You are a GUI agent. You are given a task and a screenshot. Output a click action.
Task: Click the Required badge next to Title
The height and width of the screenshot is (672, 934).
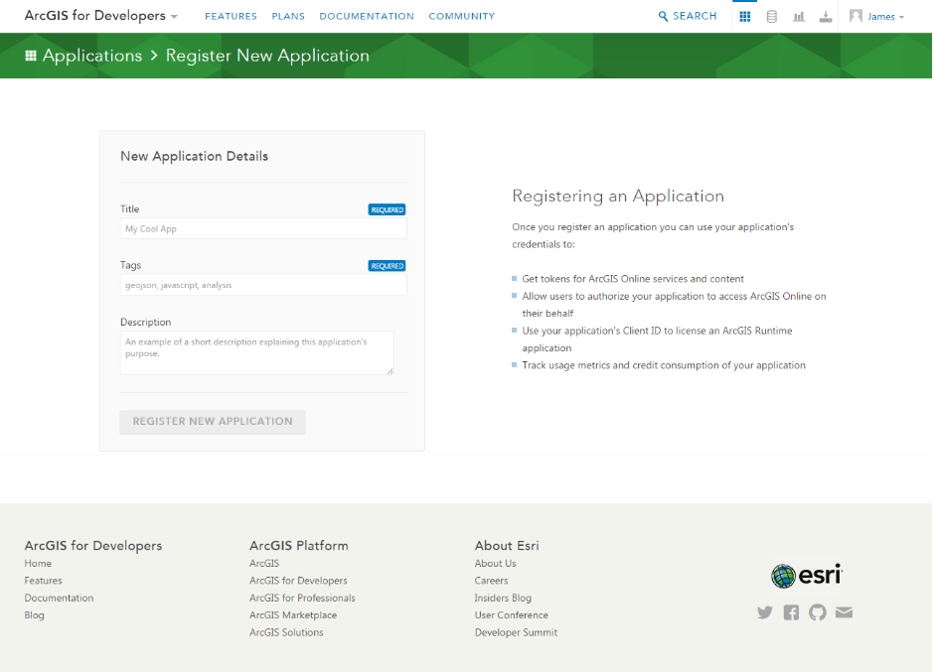point(388,209)
